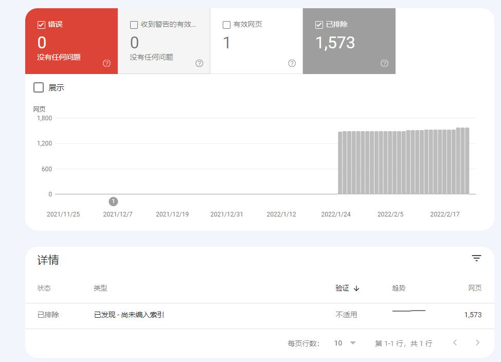The height and width of the screenshot is (362, 501).
Task: Open filter options in the 详情 panel
Action: 476,258
